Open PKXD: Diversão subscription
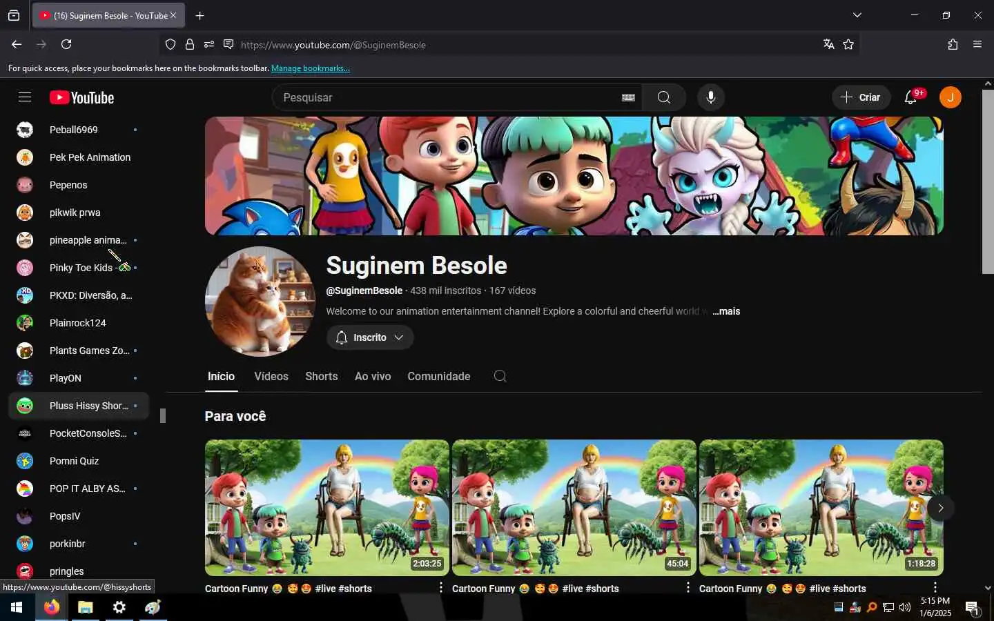Viewport: 994px width, 621px height. 79,295
